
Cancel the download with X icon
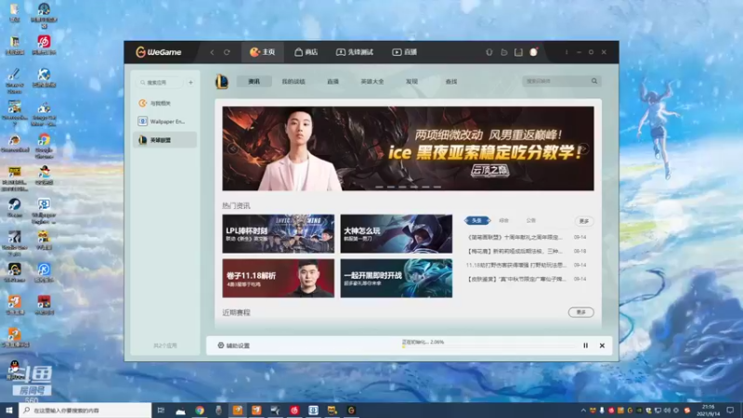click(x=602, y=346)
